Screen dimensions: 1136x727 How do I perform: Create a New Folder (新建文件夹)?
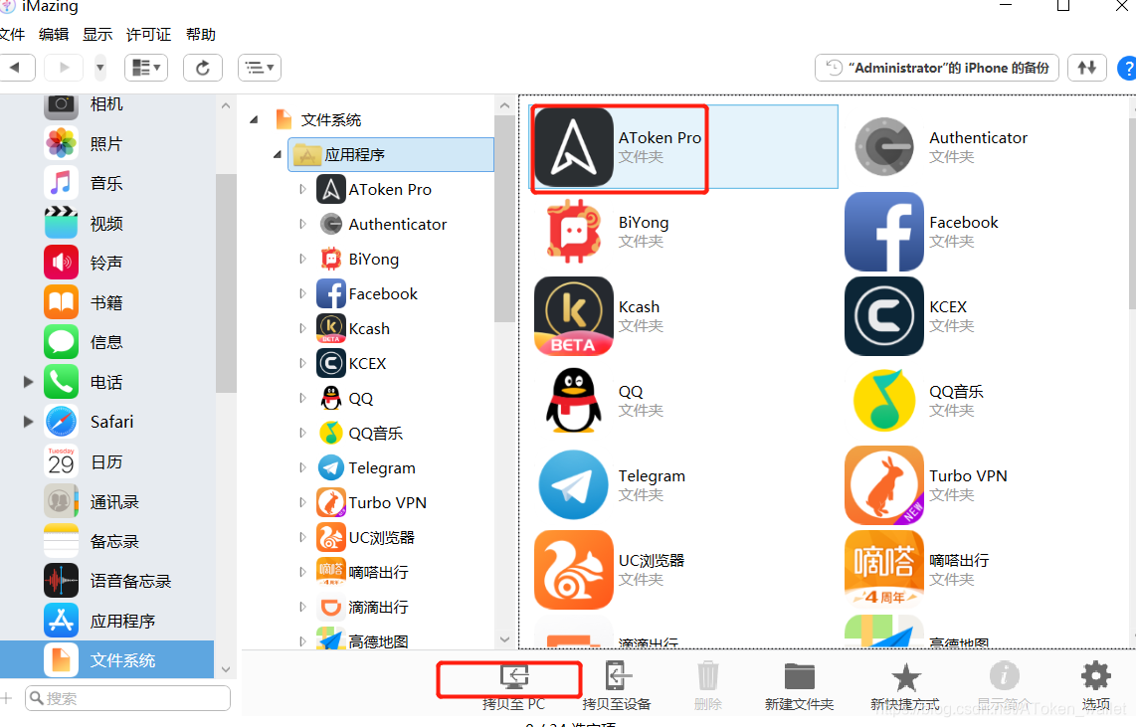coord(799,685)
